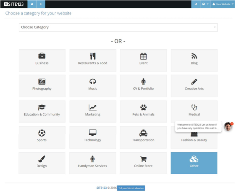Click the SITE123 logo in top bar
Screen dimensions: 235x194
tap(14, 4)
